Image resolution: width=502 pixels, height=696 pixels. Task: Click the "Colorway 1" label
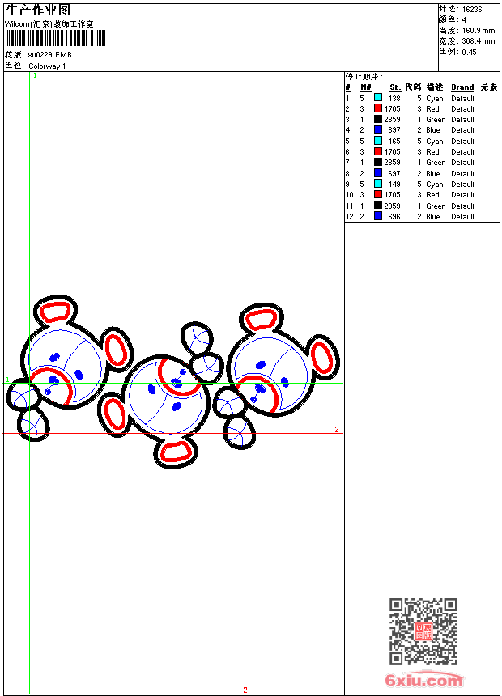pos(47,66)
